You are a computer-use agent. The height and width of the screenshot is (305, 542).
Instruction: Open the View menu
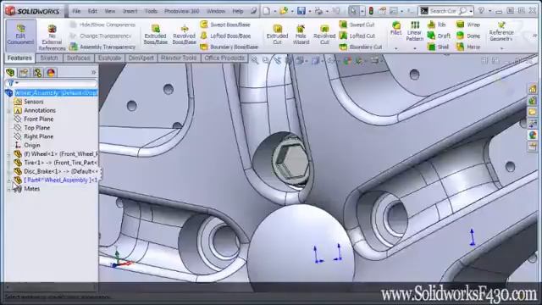[109, 11]
